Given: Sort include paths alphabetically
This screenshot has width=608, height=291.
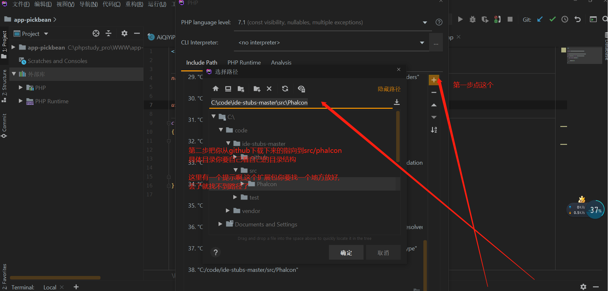Looking at the screenshot, I should pyautogui.click(x=434, y=130).
